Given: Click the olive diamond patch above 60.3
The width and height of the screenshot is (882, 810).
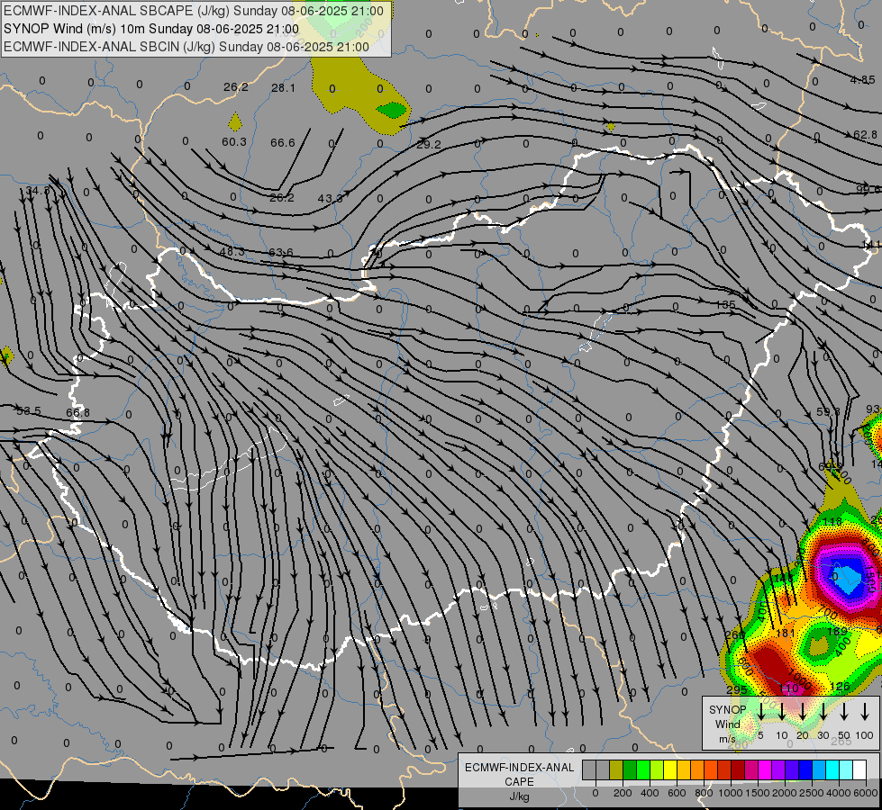Looking at the screenshot, I should point(235,122).
